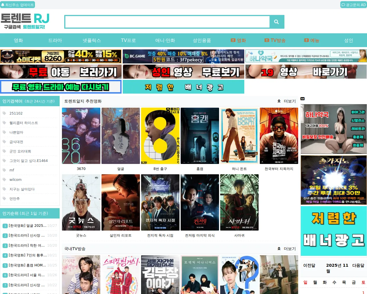Click tag icon next to 군인 요리대회
This screenshot has height=294, width=367.
click(4, 151)
